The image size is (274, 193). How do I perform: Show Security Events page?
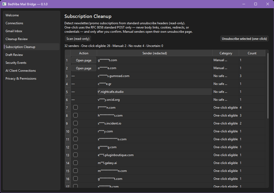coord(32,62)
